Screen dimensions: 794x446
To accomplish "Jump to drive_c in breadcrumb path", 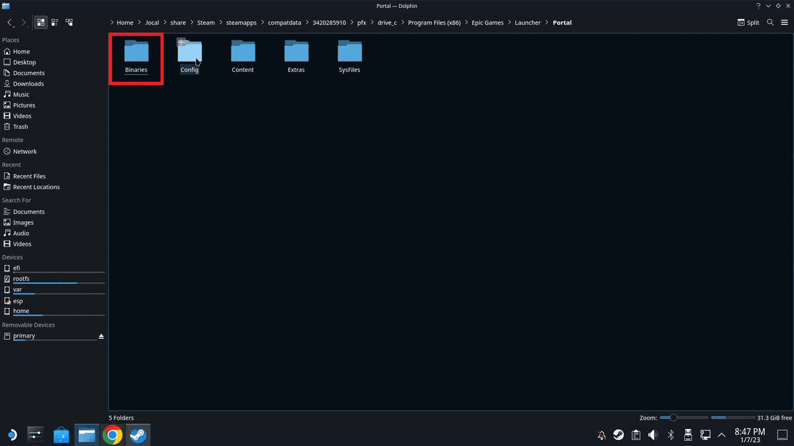I will click(387, 22).
